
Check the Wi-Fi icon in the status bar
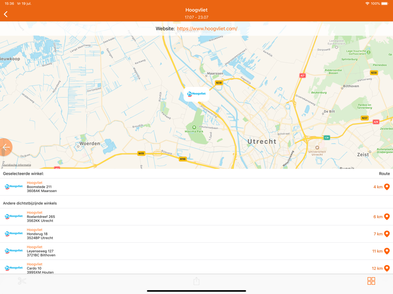[367, 4]
